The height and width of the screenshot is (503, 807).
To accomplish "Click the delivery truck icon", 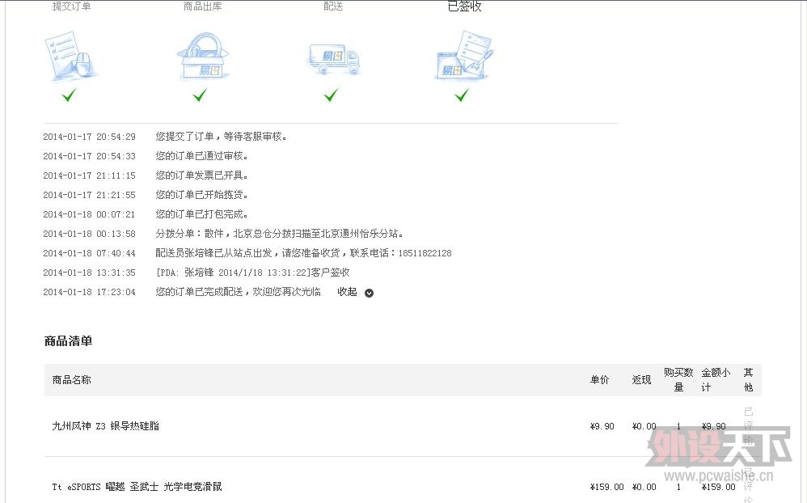I will [x=333, y=59].
